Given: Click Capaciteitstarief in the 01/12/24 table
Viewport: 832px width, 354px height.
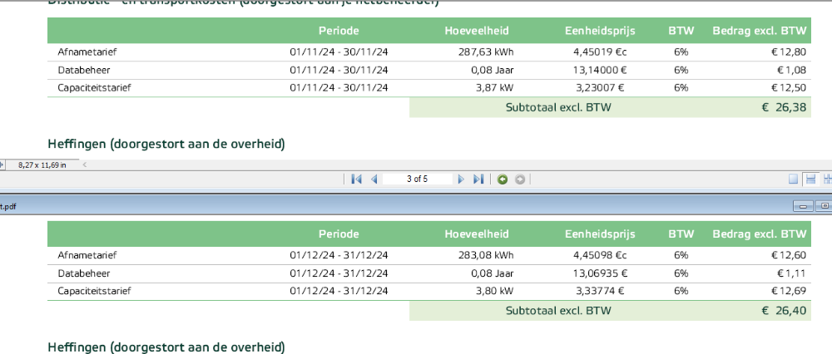Looking at the screenshot, I should (94, 291).
